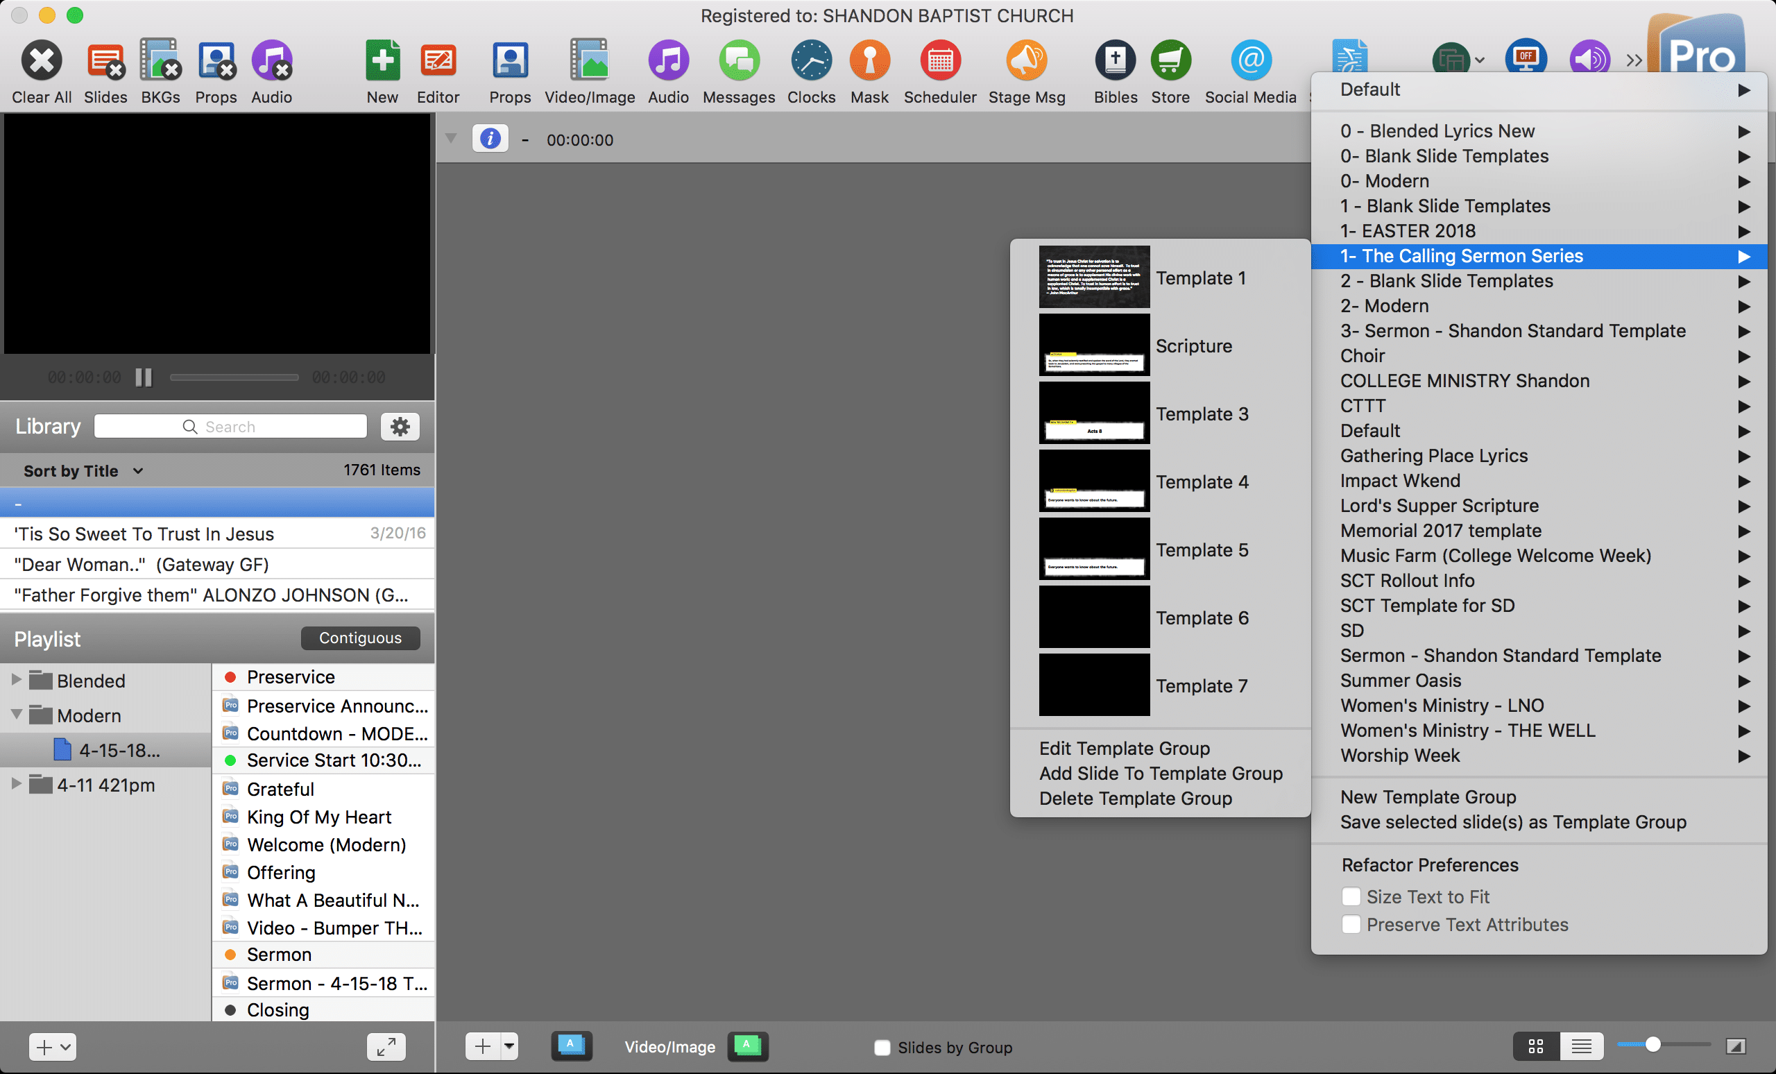Click green Video/Image A icon
This screenshot has height=1074, width=1776.
tap(747, 1046)
